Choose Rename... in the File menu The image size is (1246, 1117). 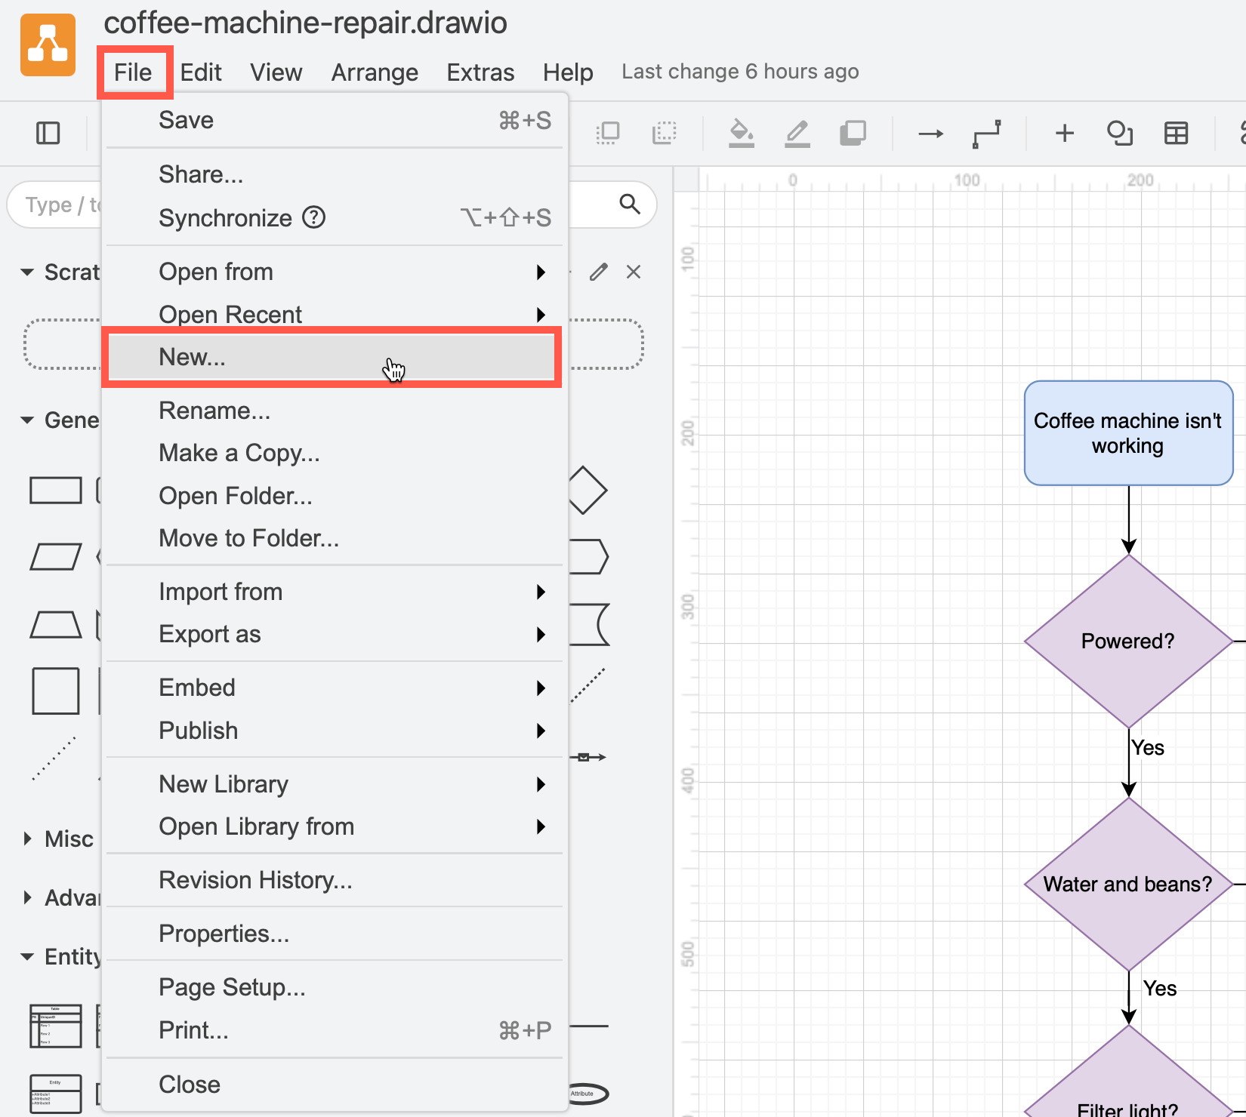pos(335,411)
